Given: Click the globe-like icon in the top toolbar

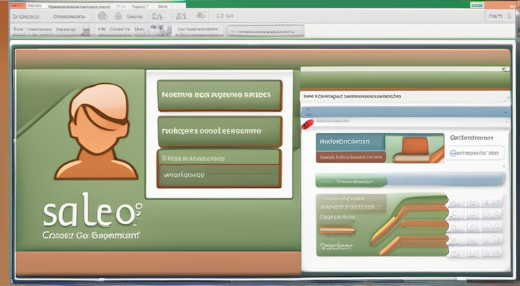Looking at the screenshot, I should pos(103,16).
